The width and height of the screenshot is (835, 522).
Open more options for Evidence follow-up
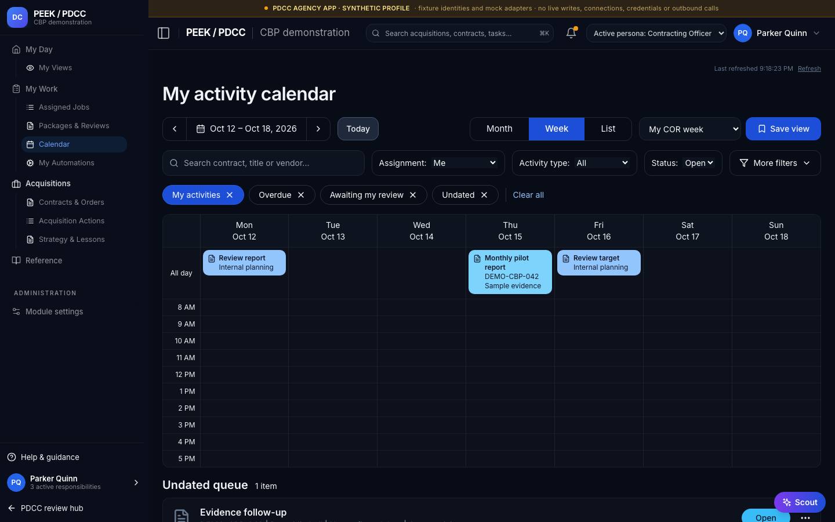click(x=805, y=517)
